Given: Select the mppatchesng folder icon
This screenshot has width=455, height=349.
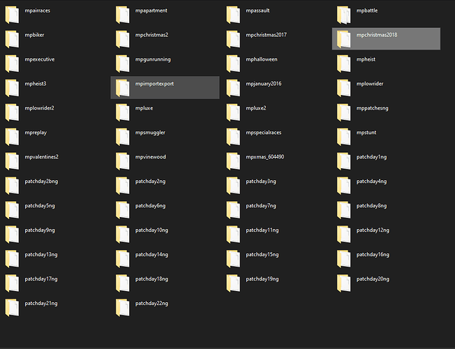Looking at the screenshot, I should click(x=344, y=112).
